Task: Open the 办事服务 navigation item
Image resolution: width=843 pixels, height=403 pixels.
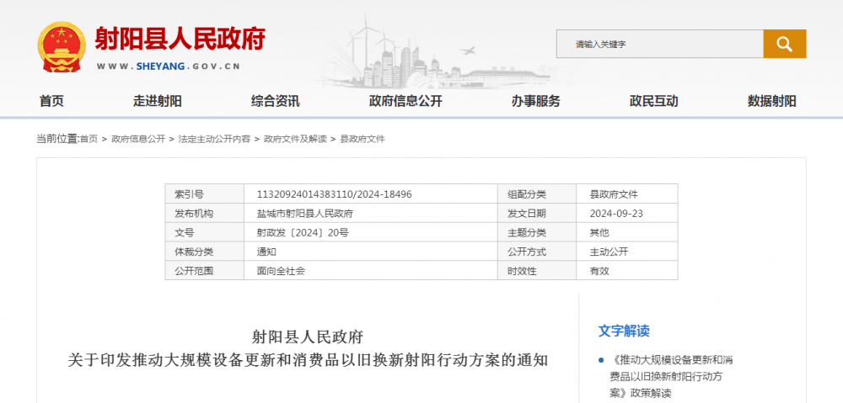Action: [x=535, y=101]
